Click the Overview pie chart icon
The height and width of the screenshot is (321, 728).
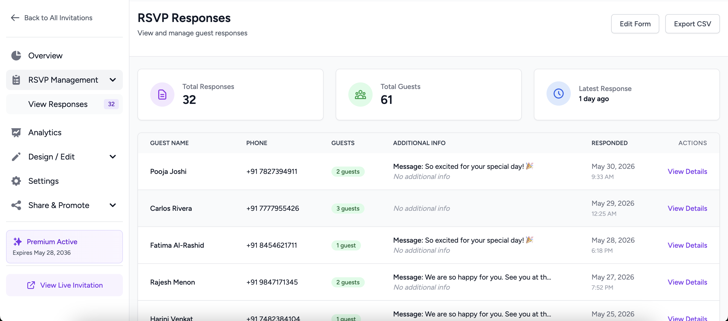coord(16,56)
